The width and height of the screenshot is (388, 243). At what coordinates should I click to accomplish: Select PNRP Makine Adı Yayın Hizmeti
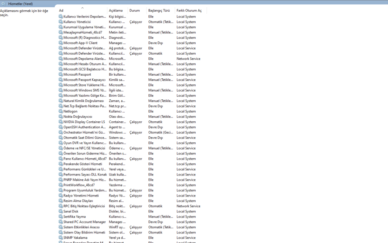click(132, 180)
